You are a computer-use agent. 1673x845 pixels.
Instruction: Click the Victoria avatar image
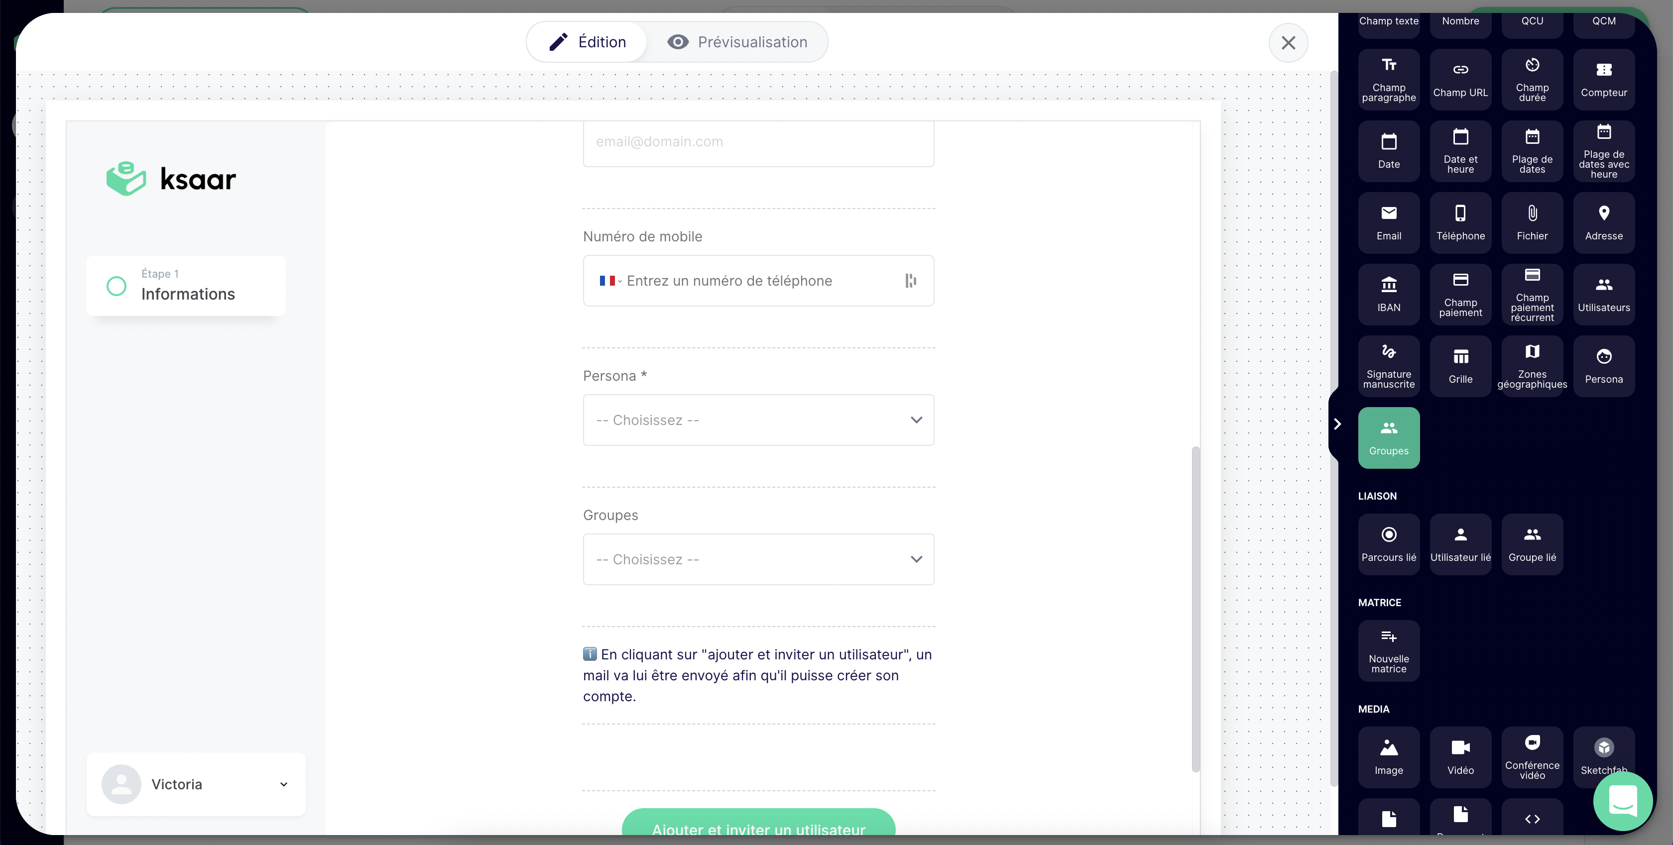(121, 784)
